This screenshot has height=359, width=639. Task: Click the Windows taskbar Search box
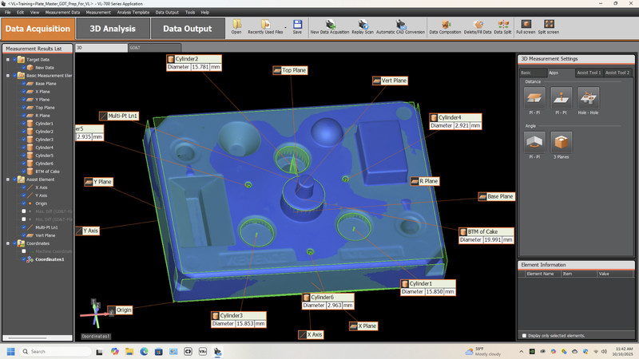tap(55, 351)
